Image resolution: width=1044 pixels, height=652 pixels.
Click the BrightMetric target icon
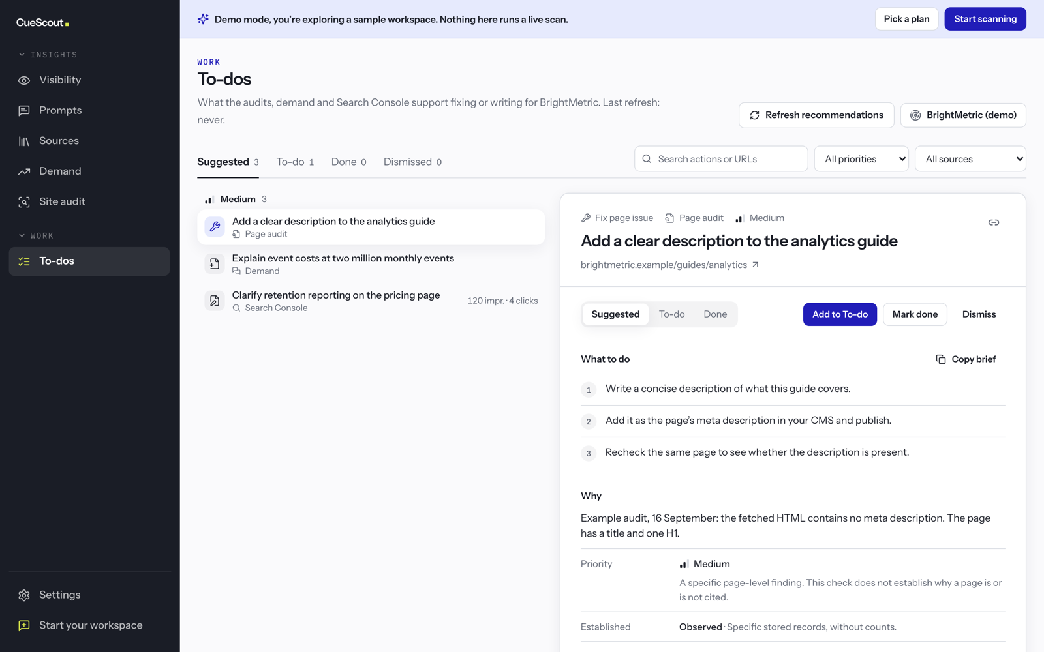click(x=915, y=115)
